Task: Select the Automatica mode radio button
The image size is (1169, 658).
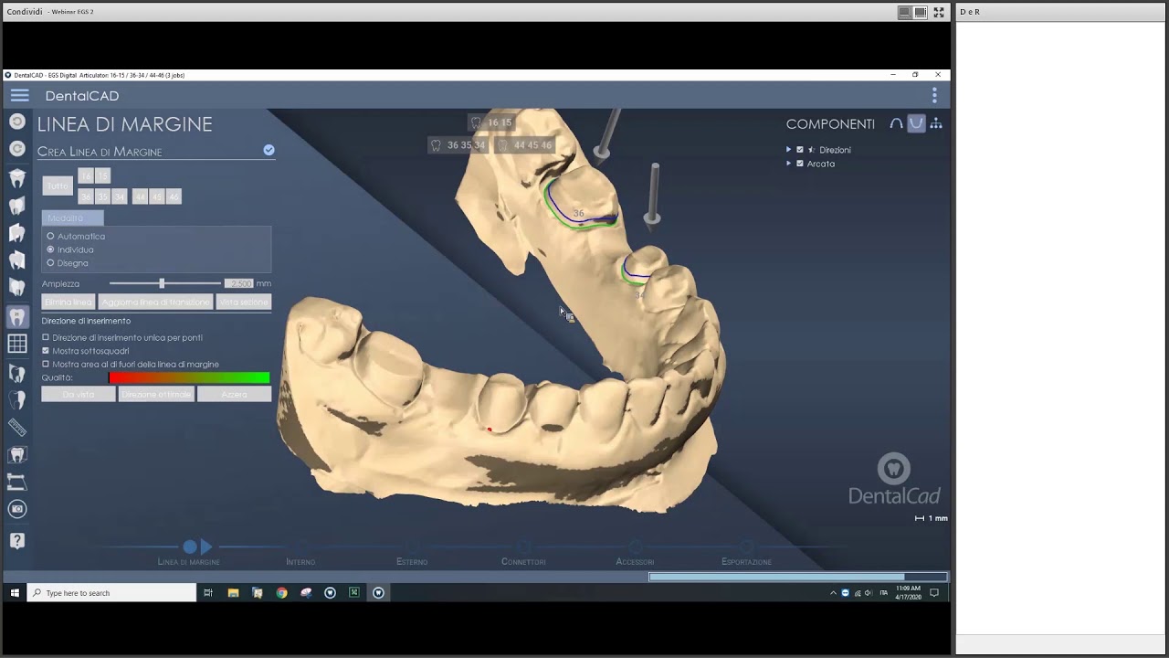Action: (x=50, y=236)
